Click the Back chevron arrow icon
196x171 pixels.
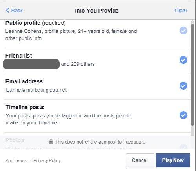(x=7, y=10)
